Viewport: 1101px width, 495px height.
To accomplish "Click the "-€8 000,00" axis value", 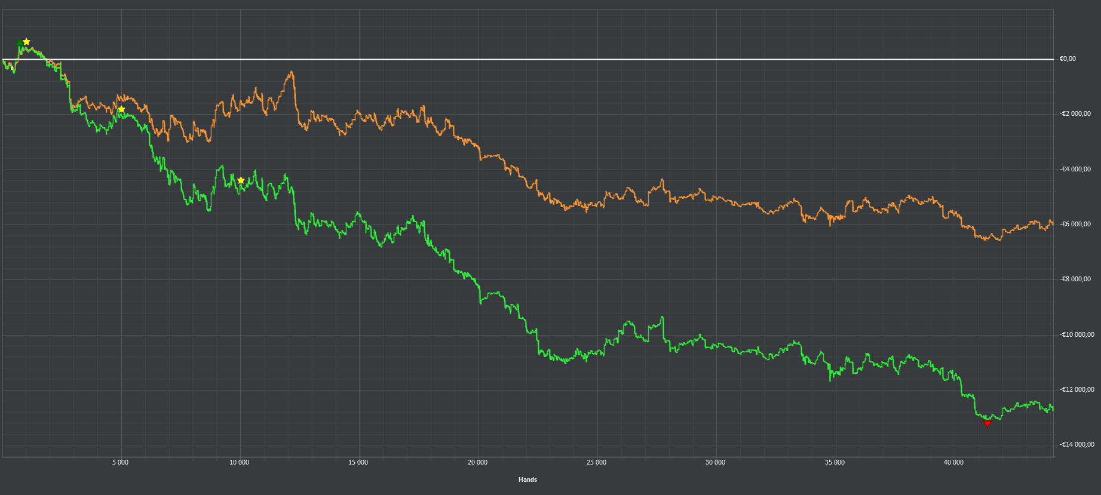I will [x=1075, y=279].
